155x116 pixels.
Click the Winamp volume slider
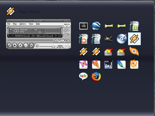(x=47, y=47)
